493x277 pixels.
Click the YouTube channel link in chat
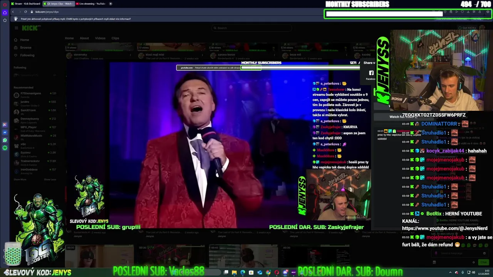click(444, 228)
